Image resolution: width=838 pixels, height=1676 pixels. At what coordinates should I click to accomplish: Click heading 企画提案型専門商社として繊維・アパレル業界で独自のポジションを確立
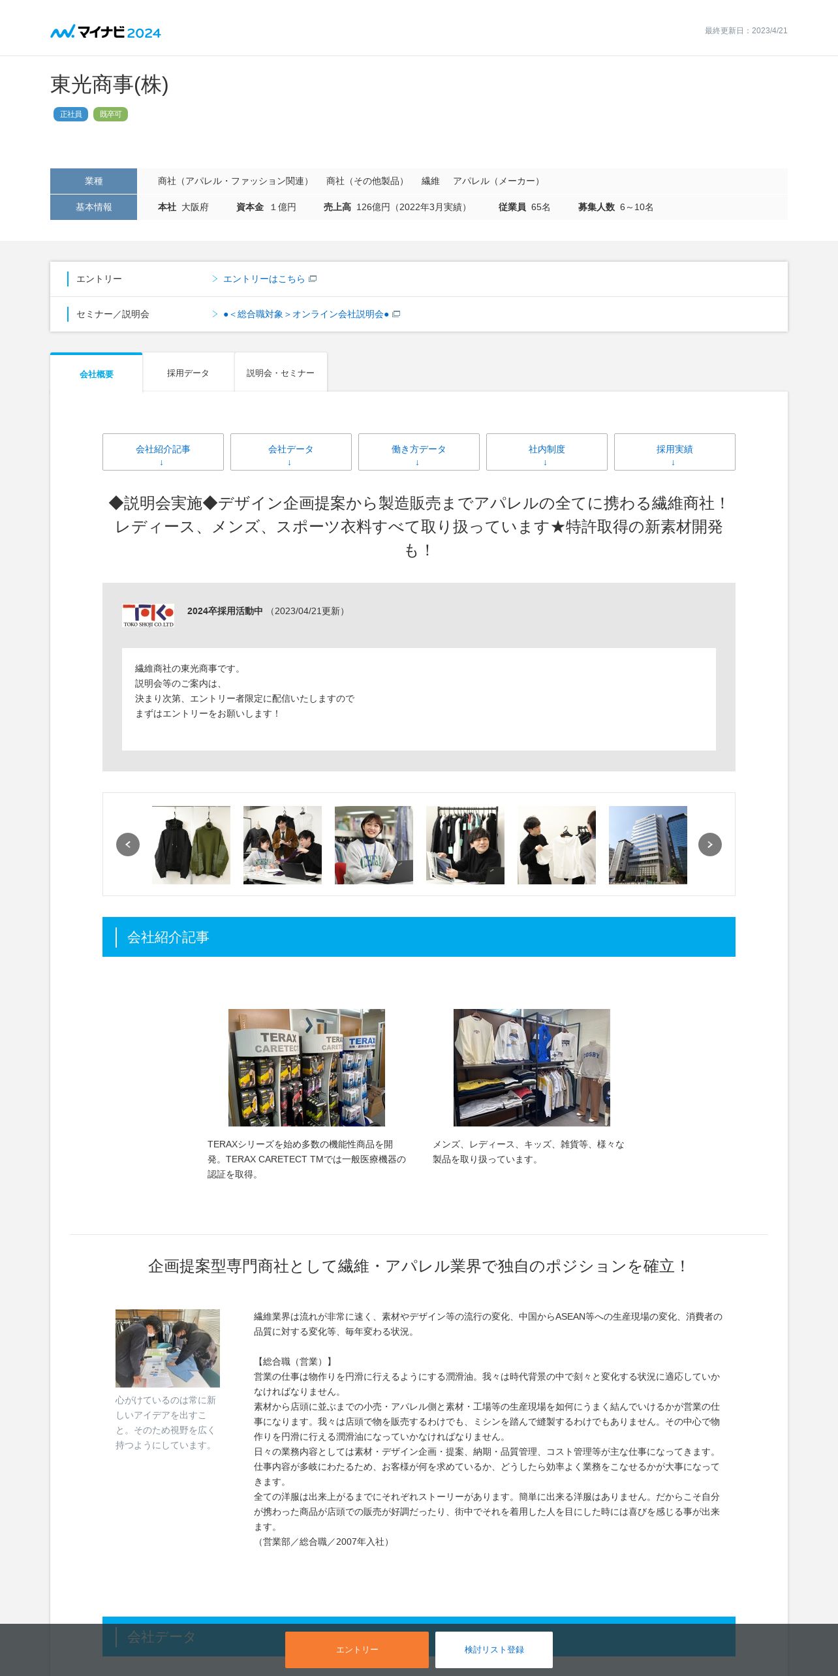(x=419, y=1266)
